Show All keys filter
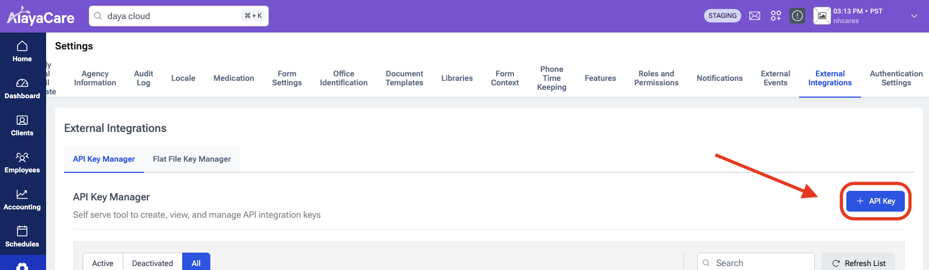 (196, 263)
